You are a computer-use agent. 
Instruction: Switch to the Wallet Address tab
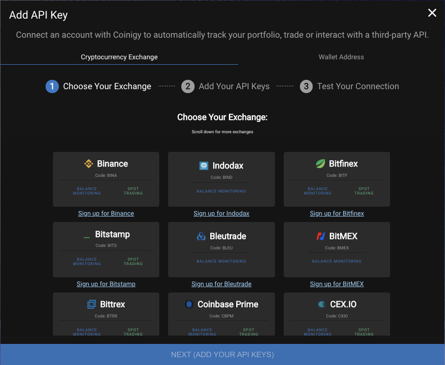[x=341, y=57]
